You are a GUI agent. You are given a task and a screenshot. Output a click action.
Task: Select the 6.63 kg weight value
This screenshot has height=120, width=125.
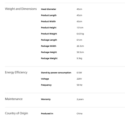(80, 34)
